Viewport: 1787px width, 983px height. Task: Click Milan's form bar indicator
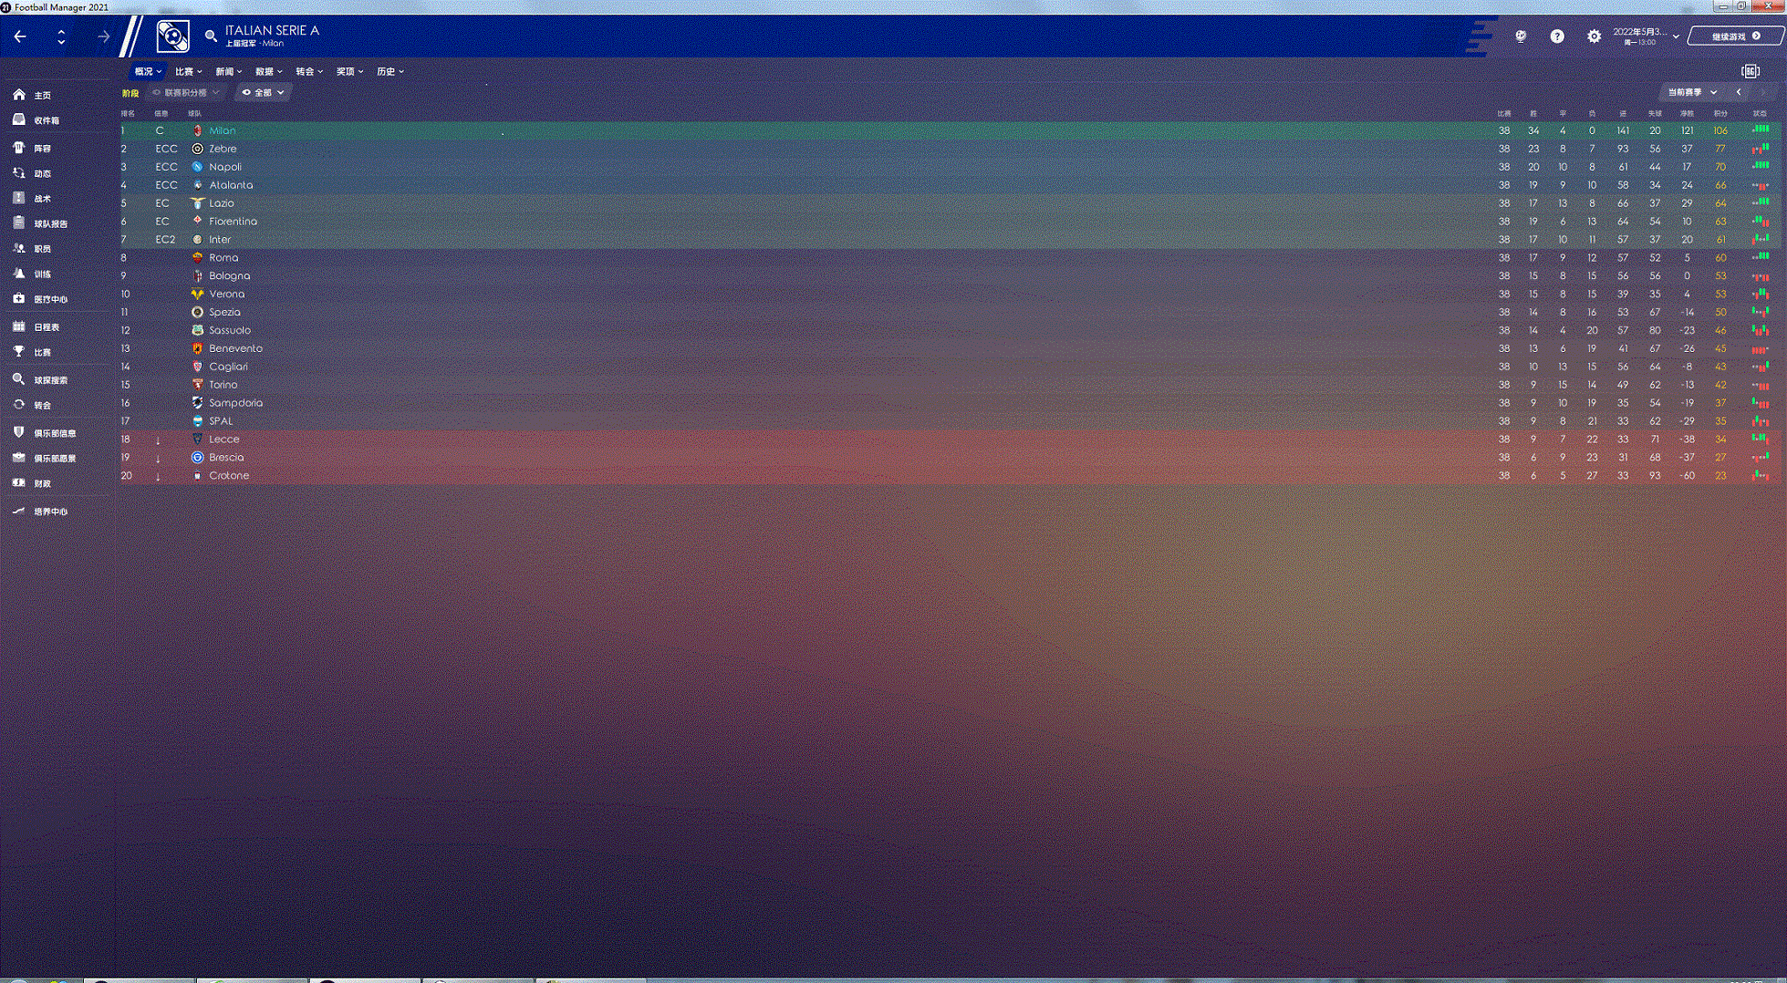click(1761, 129)
